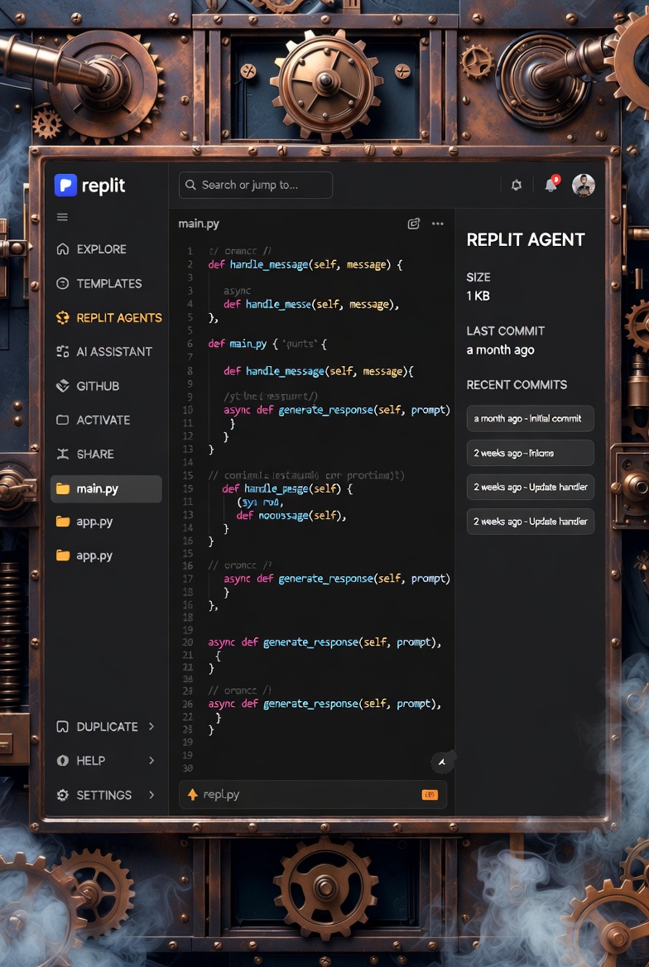Click the RECENT COMMITS label
Screen dimensions: 649x967
517,385
